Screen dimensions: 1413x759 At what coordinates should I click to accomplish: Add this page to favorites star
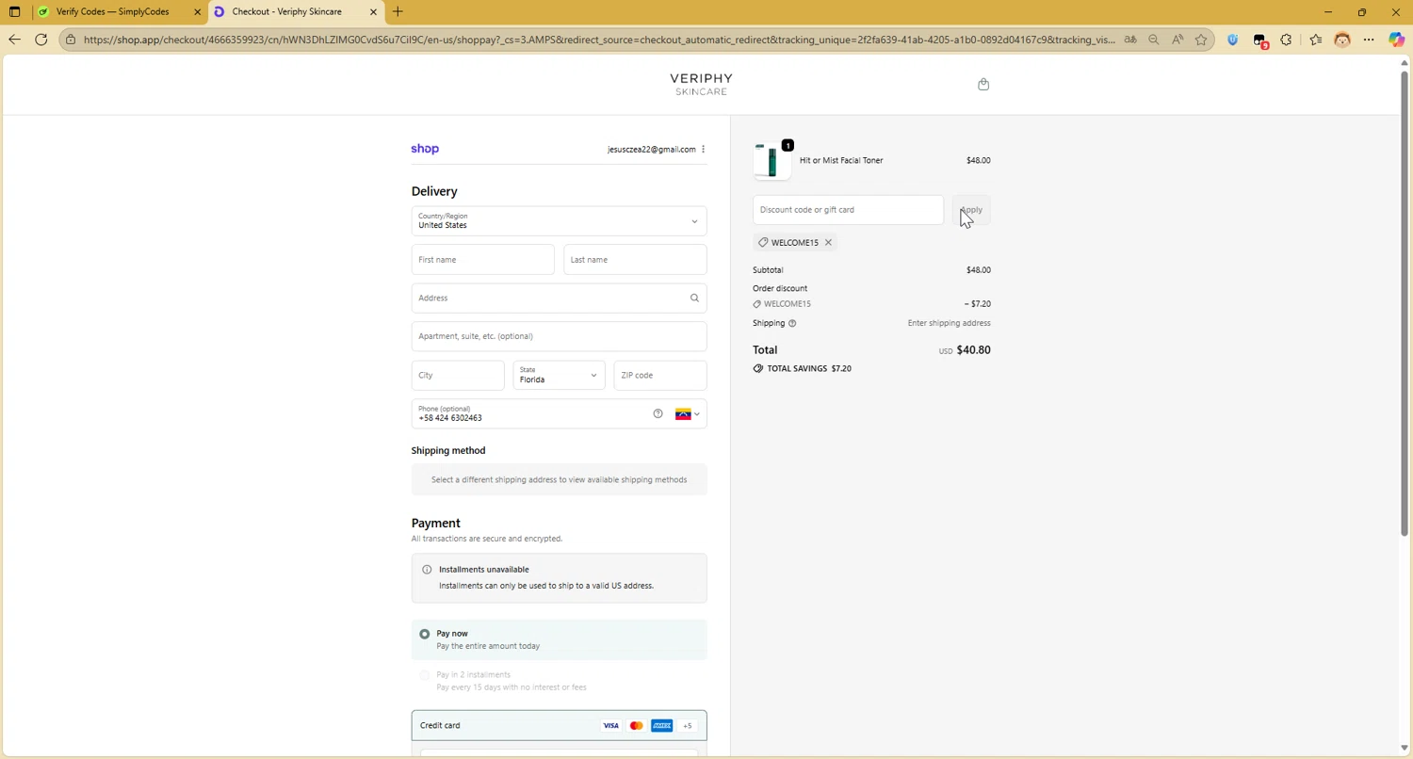[x=1201, y=40]
